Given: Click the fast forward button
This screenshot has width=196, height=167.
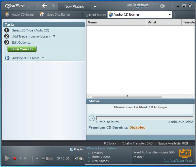Looking at the screenshot, I should [x=43, y=159].
